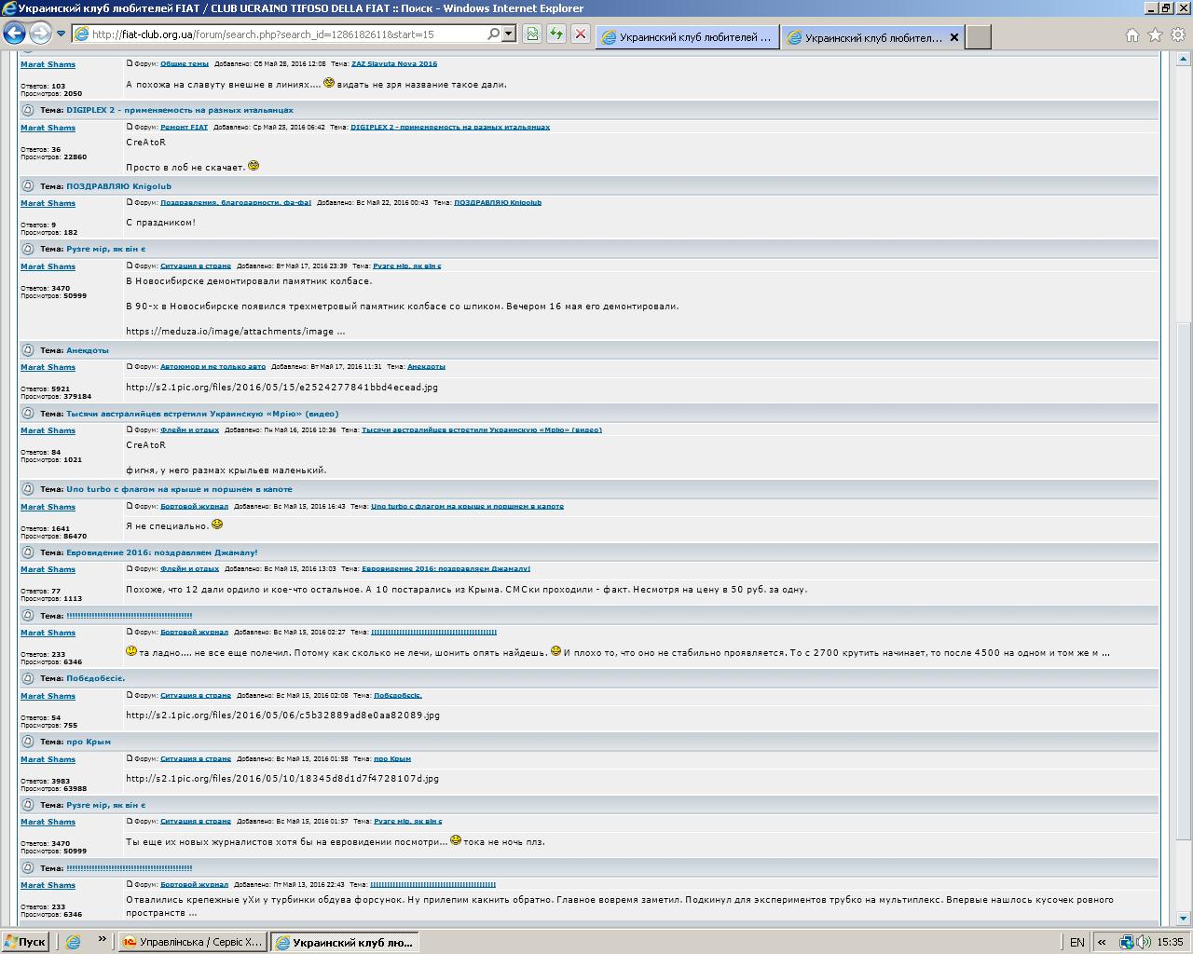Image resolution: width=1193 pixels, height=954 pixels.
Task: Open the Home page icon
Action: click(1131, 35)
